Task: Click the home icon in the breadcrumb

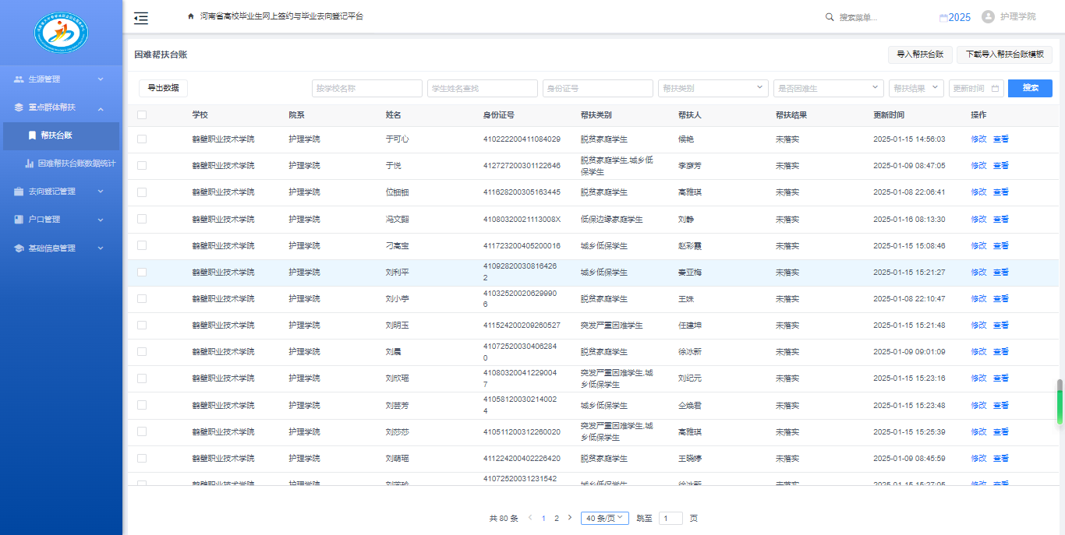Action: coord(191,16)
